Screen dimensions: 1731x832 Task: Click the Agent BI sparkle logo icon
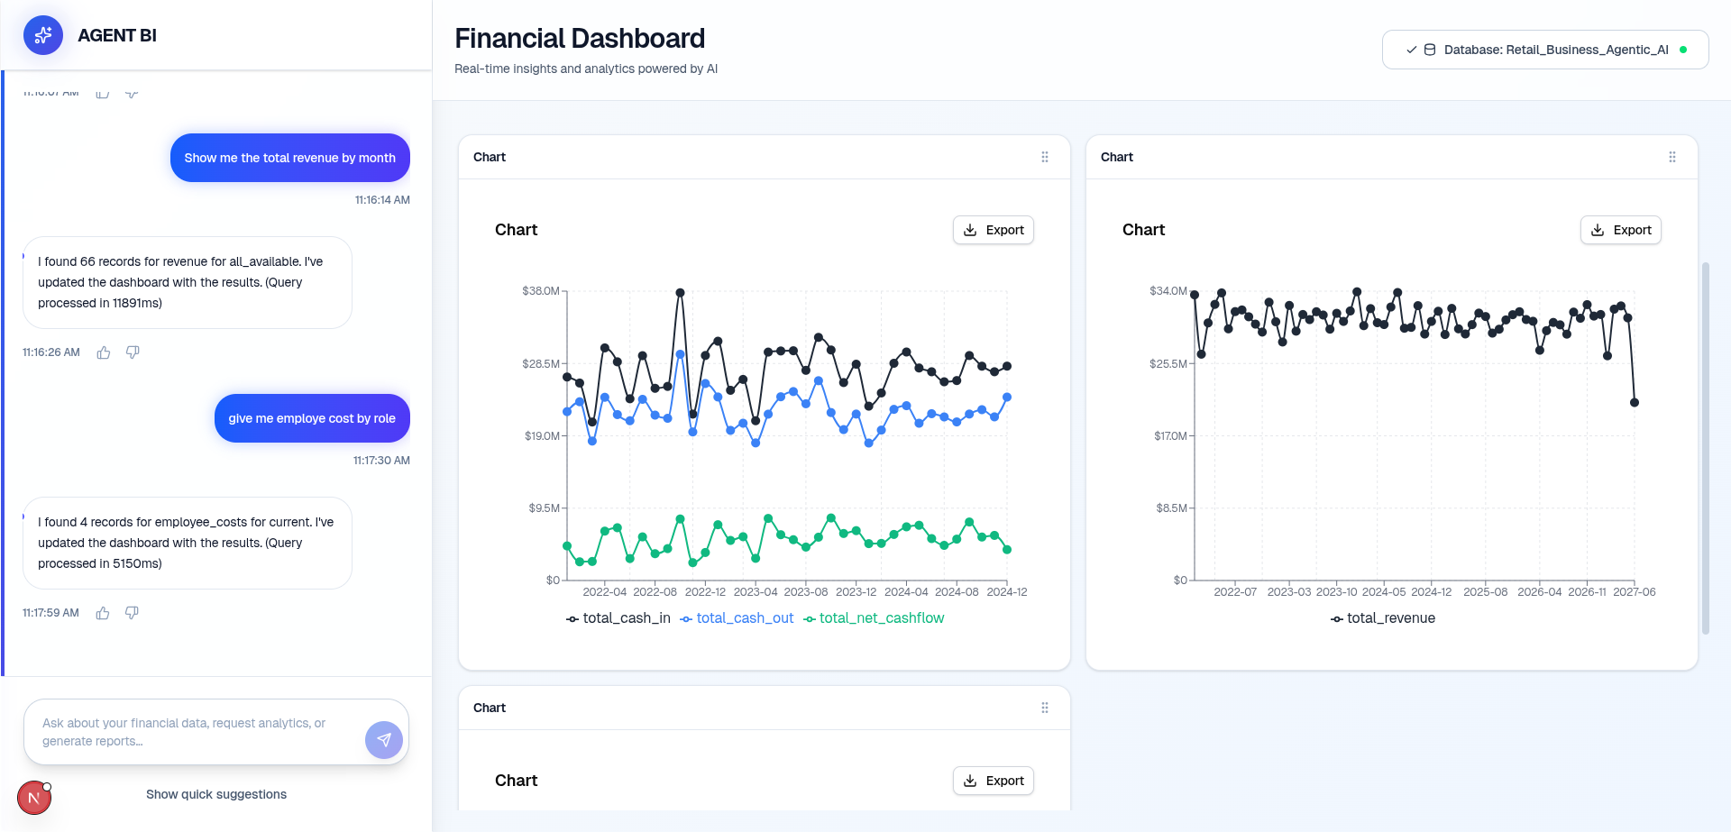tap(43, 35)
